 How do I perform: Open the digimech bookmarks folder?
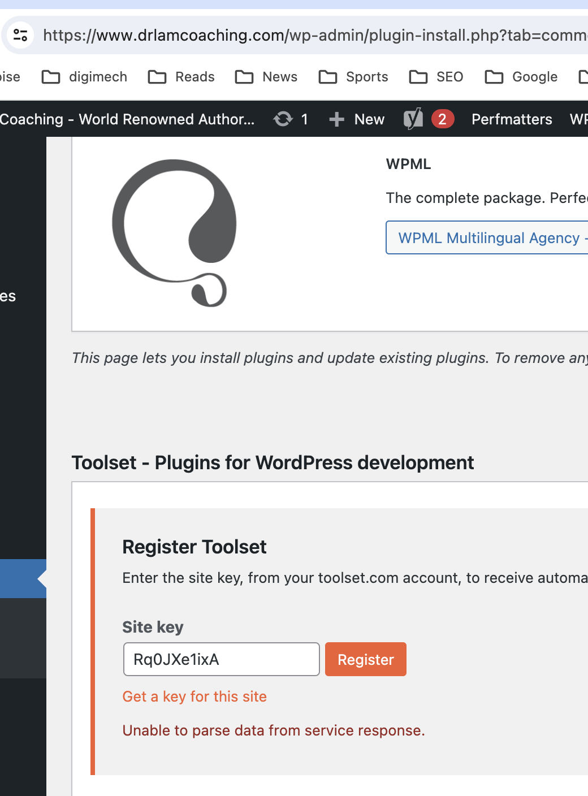85,77
